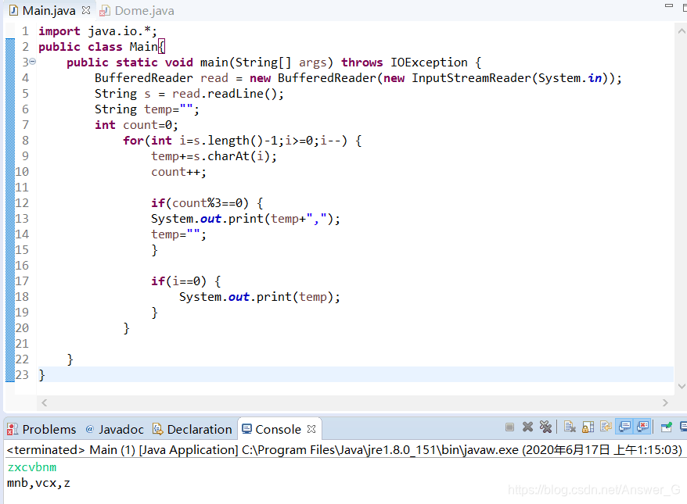The height and width of the screenshot is (504, 687).
Task: Select the Console tab
Action: click(x=278, y=430)
